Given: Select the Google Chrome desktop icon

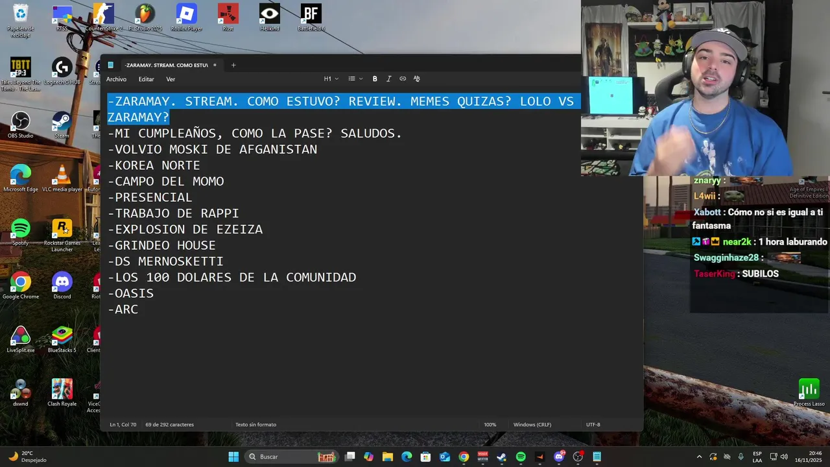Looking at the screenshot, I should pos(21,285).
